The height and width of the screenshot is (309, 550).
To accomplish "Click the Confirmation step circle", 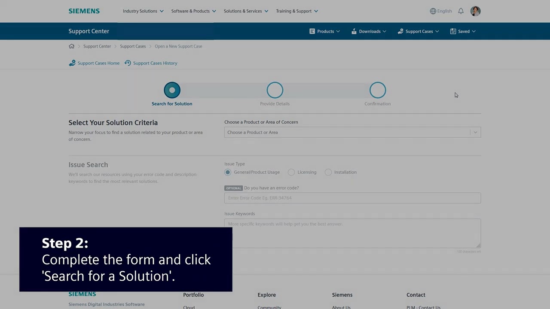I will tap(378, 90).
